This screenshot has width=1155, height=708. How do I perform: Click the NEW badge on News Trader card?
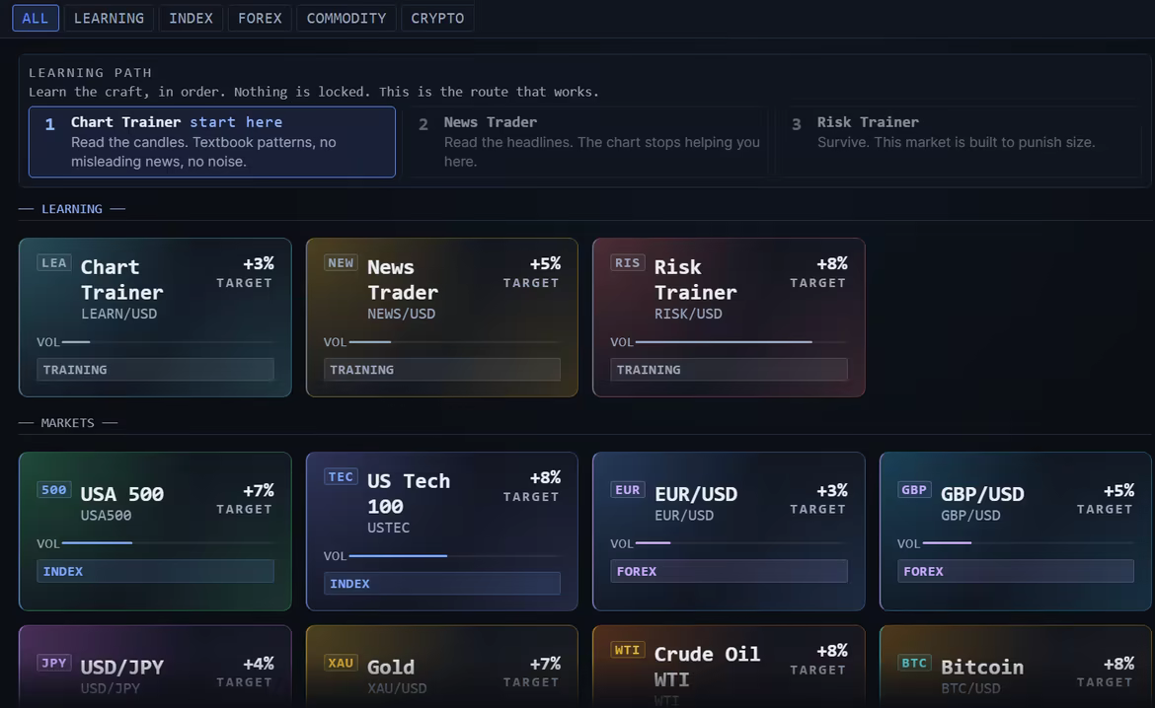tap(341, 262)
